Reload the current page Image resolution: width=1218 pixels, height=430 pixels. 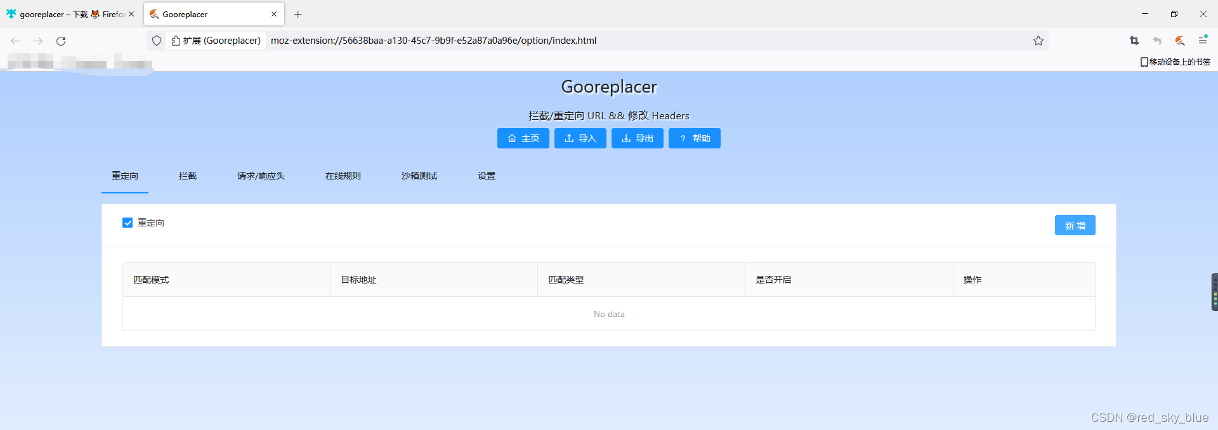61,41
